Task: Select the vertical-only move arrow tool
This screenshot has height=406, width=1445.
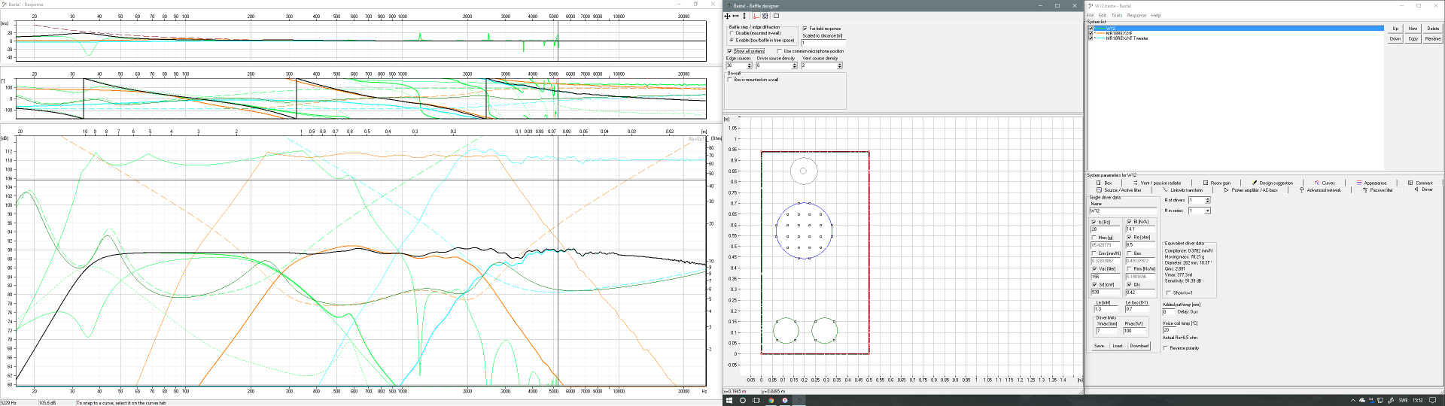Action: point(744,16)
